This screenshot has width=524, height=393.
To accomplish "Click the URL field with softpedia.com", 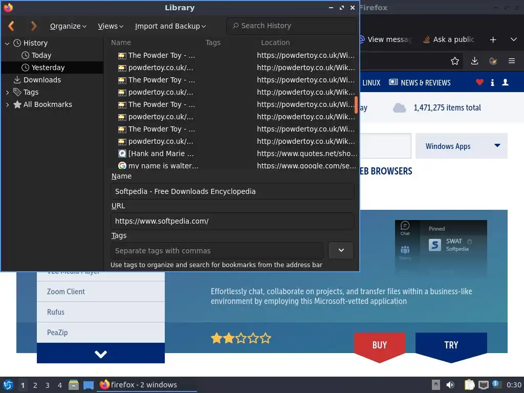I will click(x=232, y=221).
